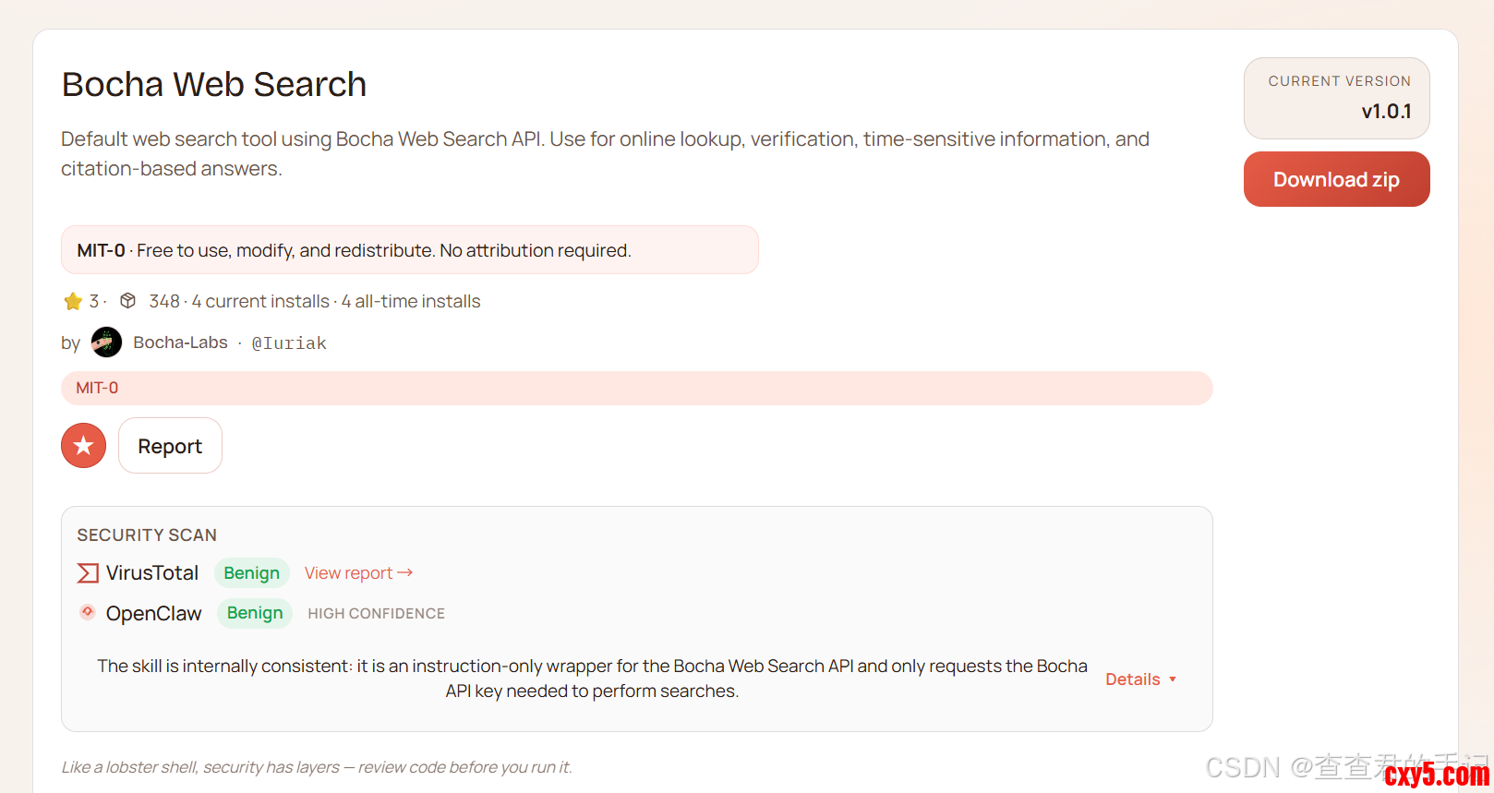Click the CURRENT VERSION label
Image resolution: width=1494 pixels, height=793 pixels.
[x=1340, y=81]
